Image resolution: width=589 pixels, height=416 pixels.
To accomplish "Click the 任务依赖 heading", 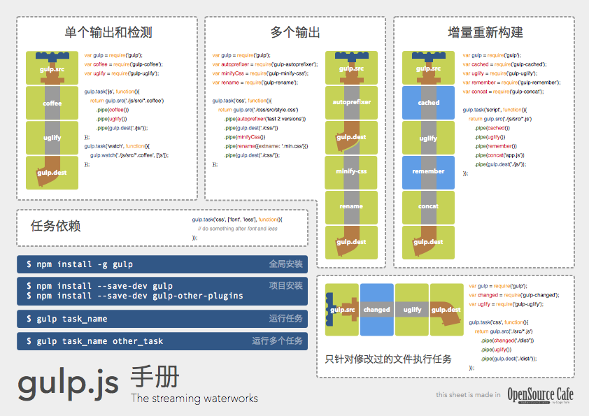I will click(55, 226).
